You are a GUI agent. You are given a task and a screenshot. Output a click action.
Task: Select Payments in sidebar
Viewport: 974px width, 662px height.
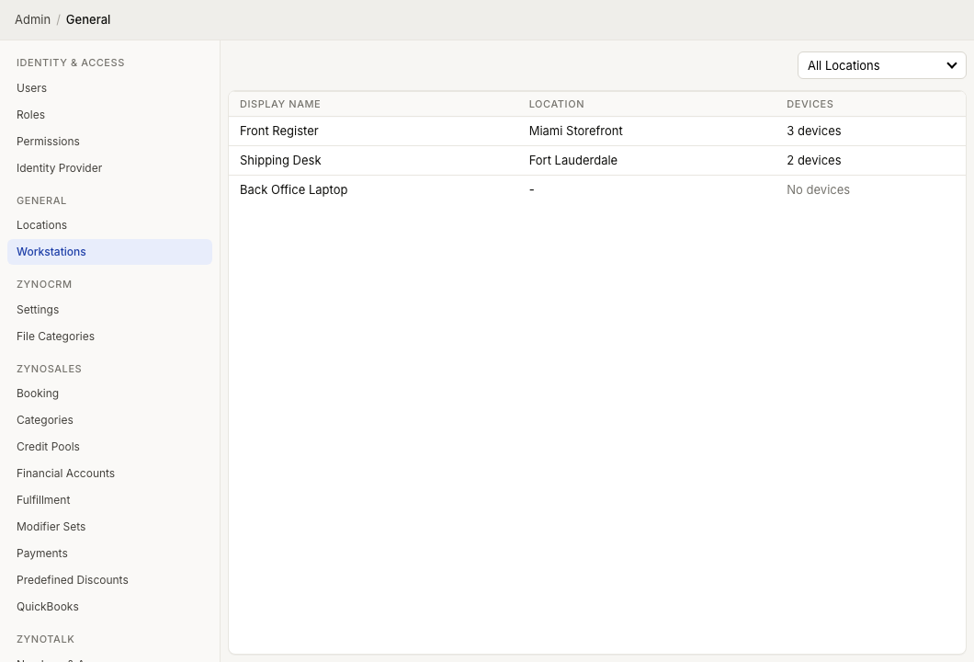coord(109,554)
